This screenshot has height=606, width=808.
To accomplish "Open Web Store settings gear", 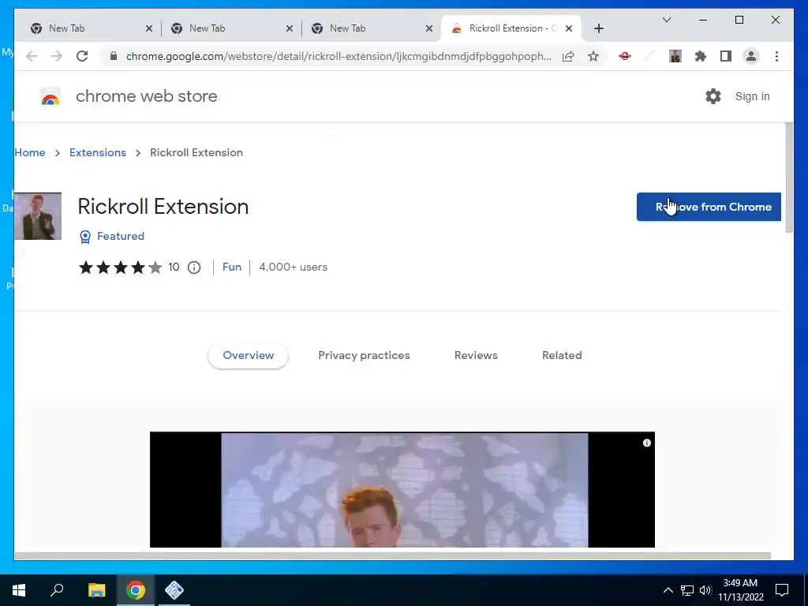I will point(713,96).
